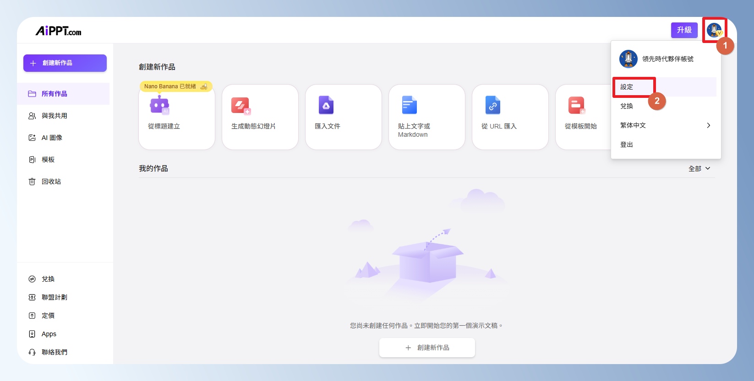754x381 pixels.
Task: Select 兌換 in the account dropdown menu
Action: point(627,106)
